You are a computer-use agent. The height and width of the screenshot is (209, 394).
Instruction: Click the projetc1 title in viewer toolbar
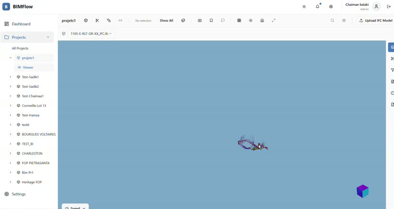[x=69, y=21]
